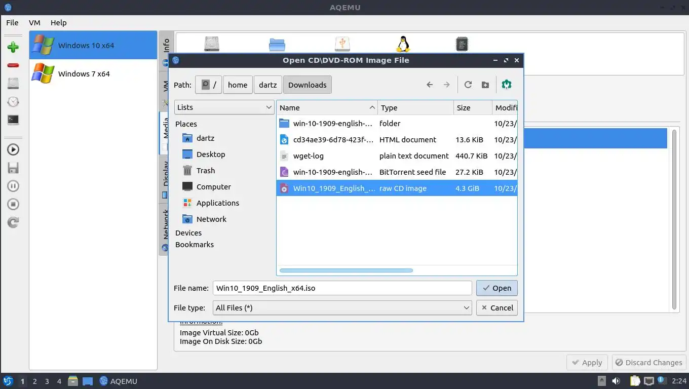
Task: Click the hard disk device icon in AQEMU media panel
Action: tap(212, 44)
